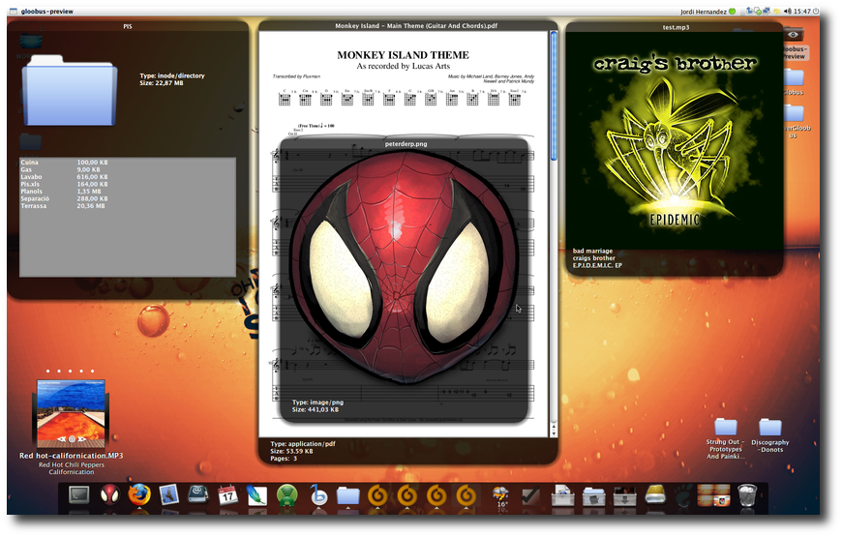Click 'E.P.I.D.E.M.I.C. EP' text in test.mp3
This screenshot has width=842, height=537.
coord(597,265)
